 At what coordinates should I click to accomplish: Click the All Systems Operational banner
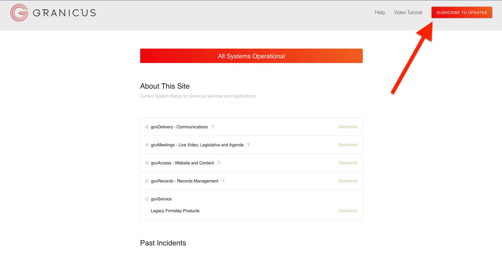click(x=251, y=56)
